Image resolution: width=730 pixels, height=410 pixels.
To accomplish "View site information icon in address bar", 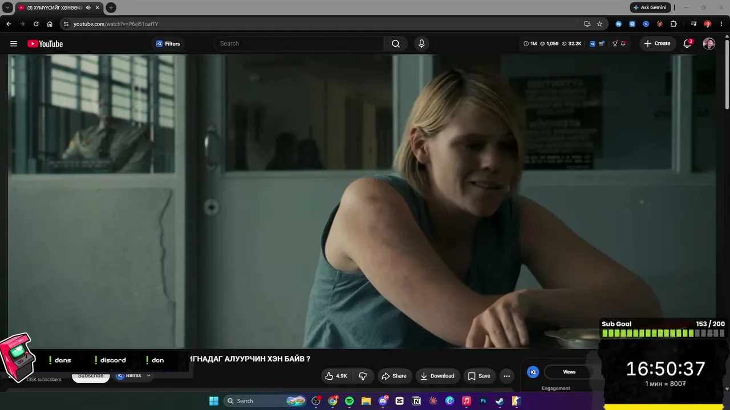I will [66, 24].
